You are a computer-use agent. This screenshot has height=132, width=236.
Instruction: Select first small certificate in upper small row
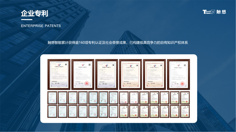(x=52, y=98)
